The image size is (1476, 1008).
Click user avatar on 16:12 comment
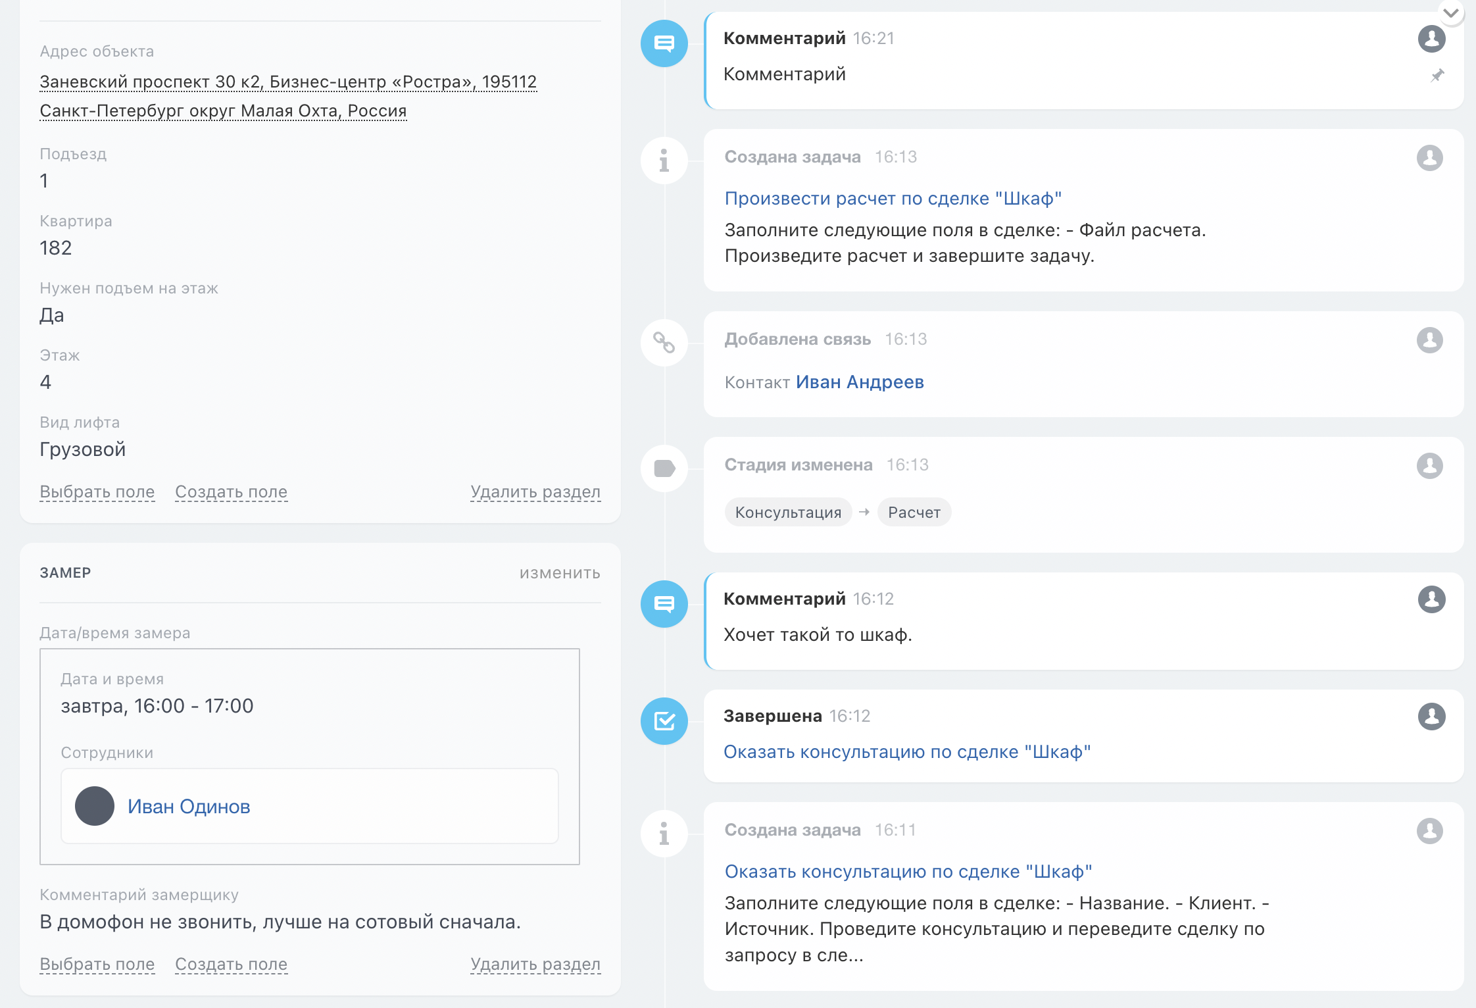pos(1431,599)
